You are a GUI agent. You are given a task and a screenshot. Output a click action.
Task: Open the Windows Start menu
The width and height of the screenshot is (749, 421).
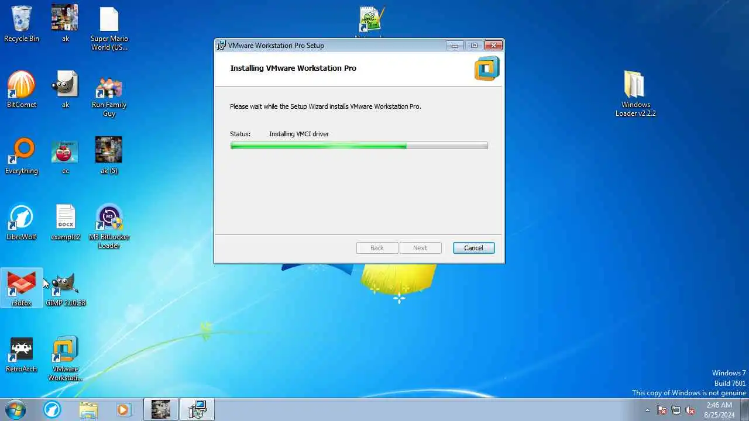pos(15,409)
